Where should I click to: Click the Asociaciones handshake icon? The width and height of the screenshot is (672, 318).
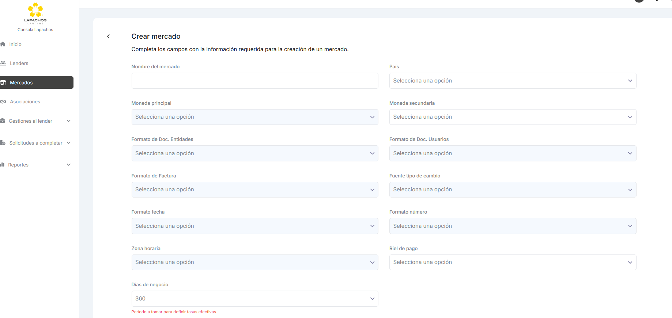[x=3, y=101]
